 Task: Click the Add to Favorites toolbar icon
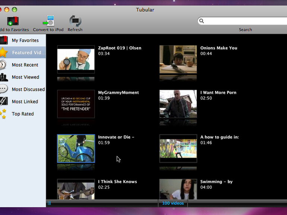(13, 21)
